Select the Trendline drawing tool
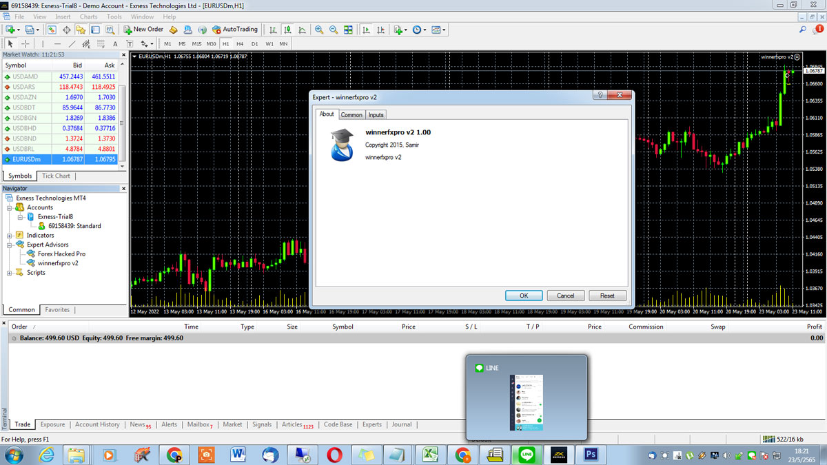 72,44
